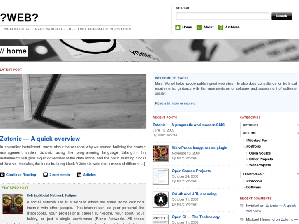
Task: Follow the 'mail me' link
Action: click(190, 103)
